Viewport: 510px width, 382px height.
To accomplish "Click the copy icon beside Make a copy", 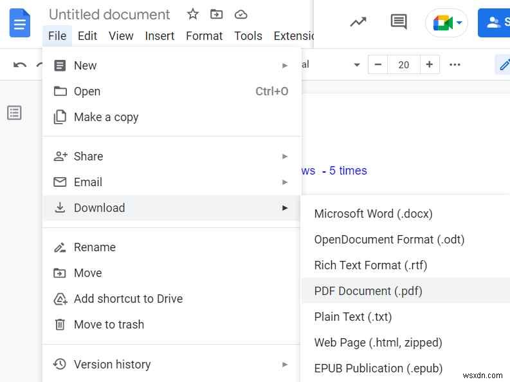I will click(60, 117).
